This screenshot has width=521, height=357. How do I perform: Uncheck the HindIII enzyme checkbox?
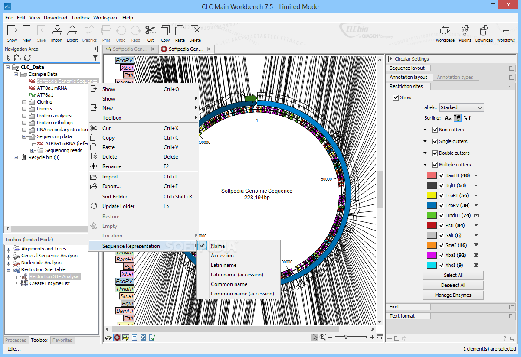coord(442,215)
